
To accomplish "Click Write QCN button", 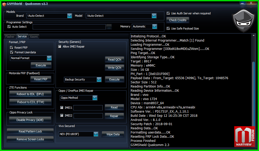I will point(115,68).
